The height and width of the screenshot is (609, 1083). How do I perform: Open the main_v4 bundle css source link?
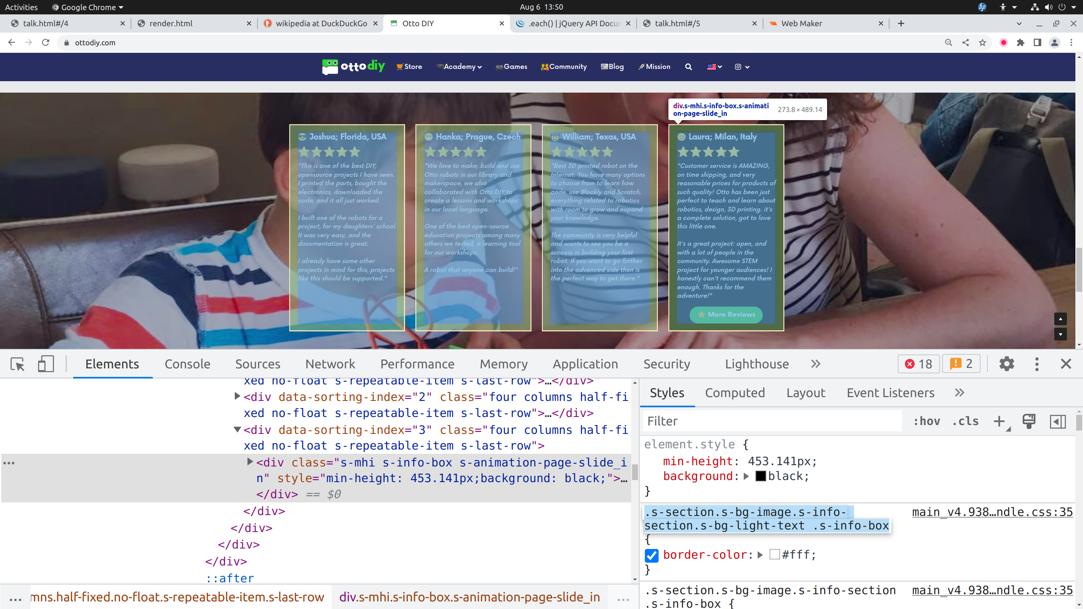coord(992,512)
